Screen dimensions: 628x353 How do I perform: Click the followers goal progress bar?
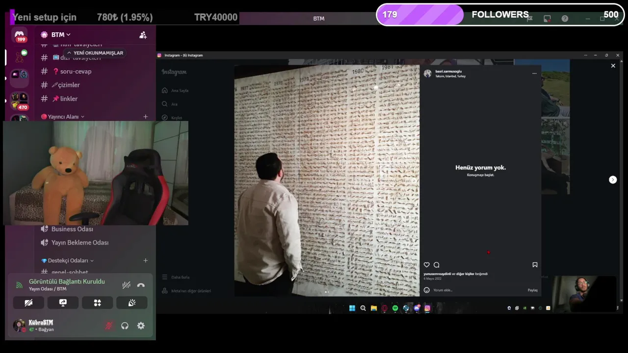(x=500, y=15)
